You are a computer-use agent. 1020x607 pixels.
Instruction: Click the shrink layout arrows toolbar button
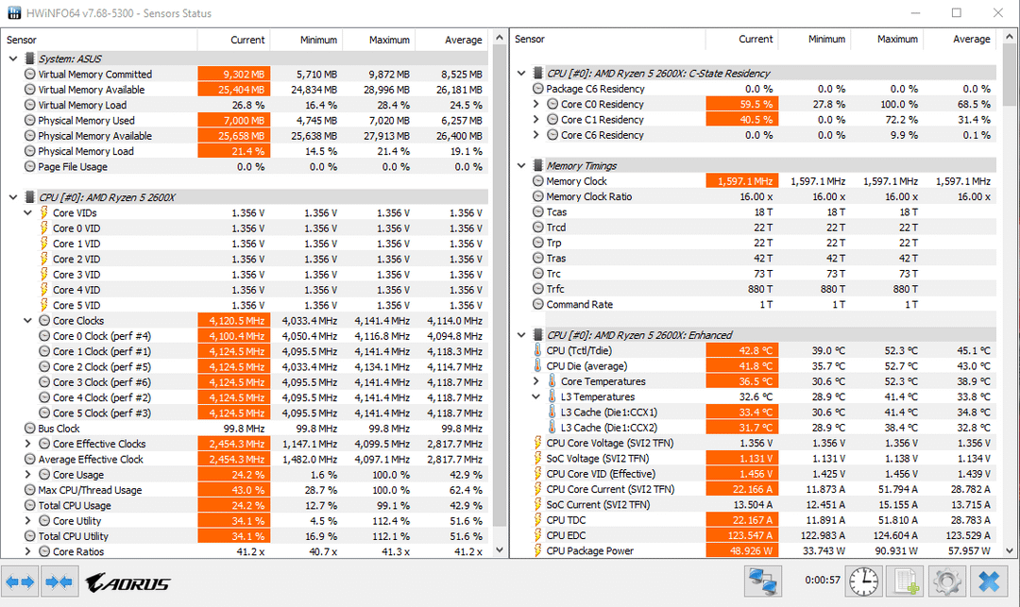tap(59, 581)
